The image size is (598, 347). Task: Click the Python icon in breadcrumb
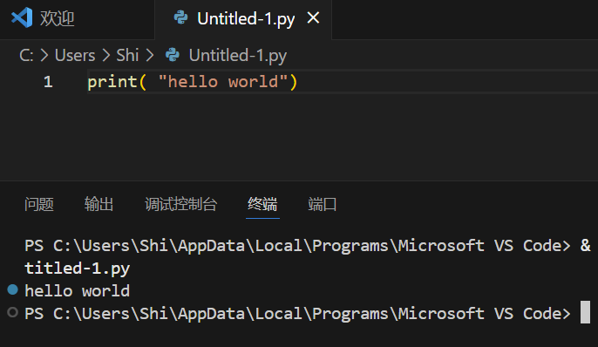pyautogui.click(x=173, y=55)
